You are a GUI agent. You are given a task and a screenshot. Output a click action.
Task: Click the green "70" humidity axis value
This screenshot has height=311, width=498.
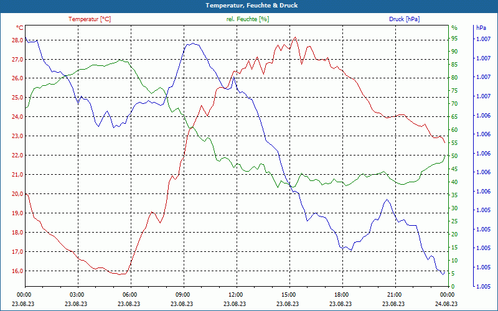tap(454, 104)
